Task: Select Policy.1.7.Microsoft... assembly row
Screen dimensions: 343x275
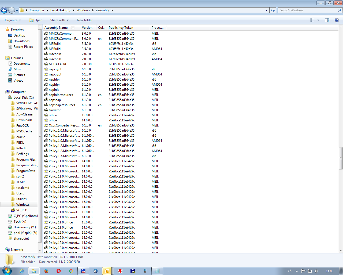Action: tap(105, 156)
